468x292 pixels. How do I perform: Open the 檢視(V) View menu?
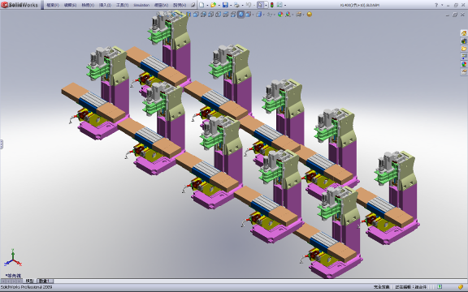(x=88, y=5)
